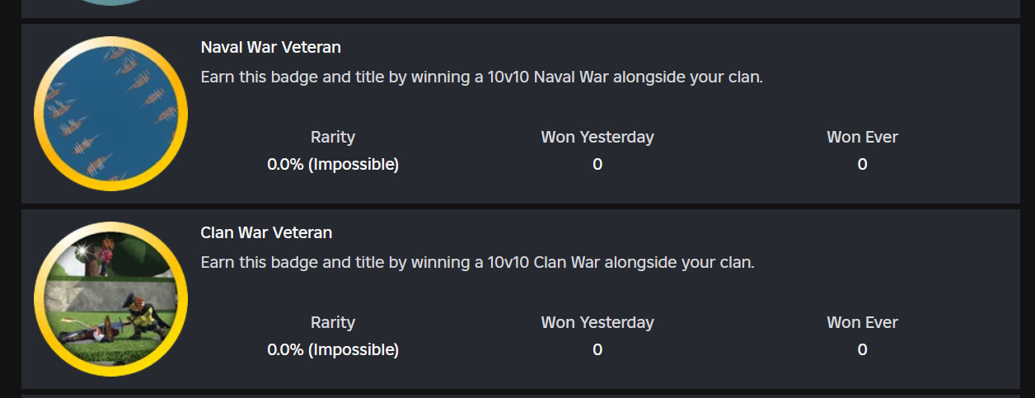Screen dimensions: 1035x398
Task: Click Naval War Veteran's Won Ever count
Action: (862, 164)
